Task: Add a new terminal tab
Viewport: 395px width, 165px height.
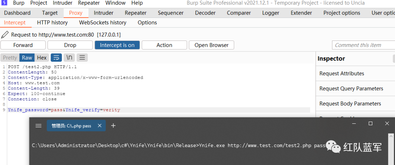Action: [x=113, y=126]
